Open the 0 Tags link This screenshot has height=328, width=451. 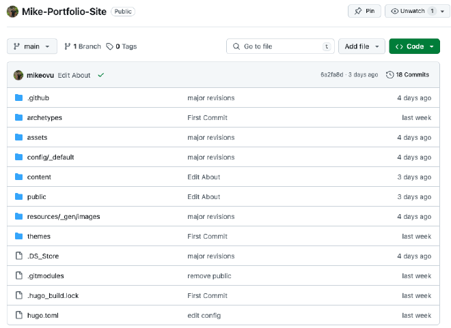tap(122, 46)
